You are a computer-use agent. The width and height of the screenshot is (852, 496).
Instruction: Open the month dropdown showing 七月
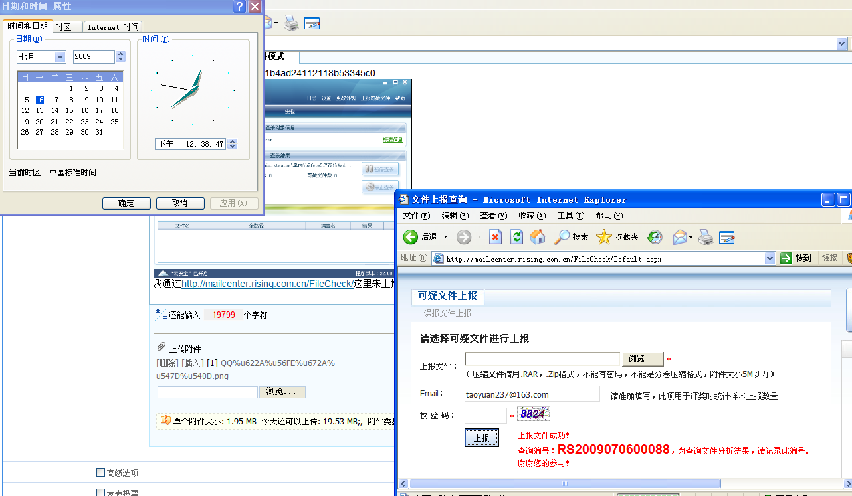pos(60,57)
